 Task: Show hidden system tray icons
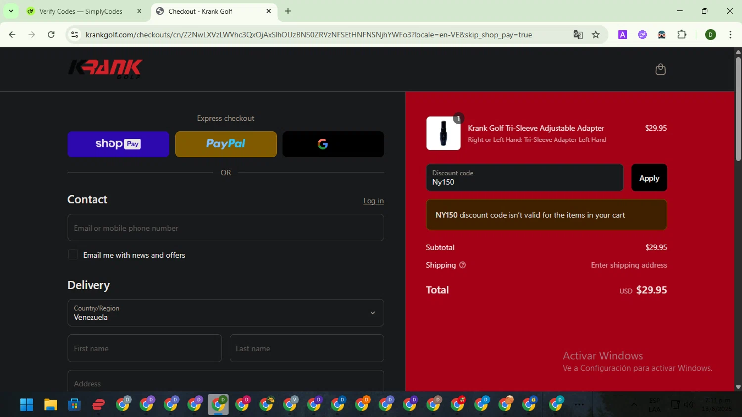(634, 405)
